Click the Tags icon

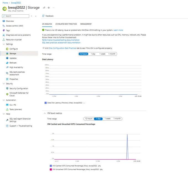coord(4,30)
